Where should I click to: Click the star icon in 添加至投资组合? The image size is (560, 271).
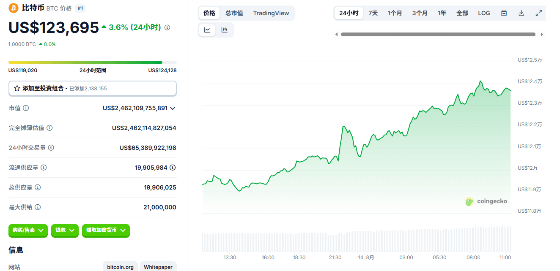pos(17,88)
